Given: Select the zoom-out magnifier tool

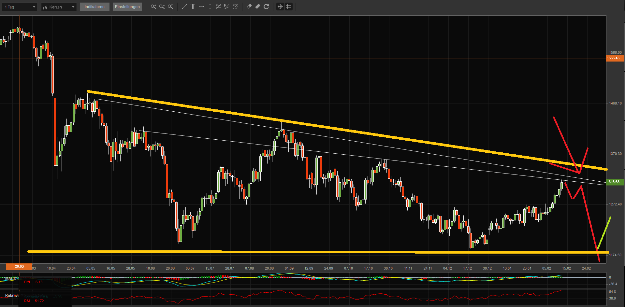Looking at the screenshot, I should pos(162,7).
